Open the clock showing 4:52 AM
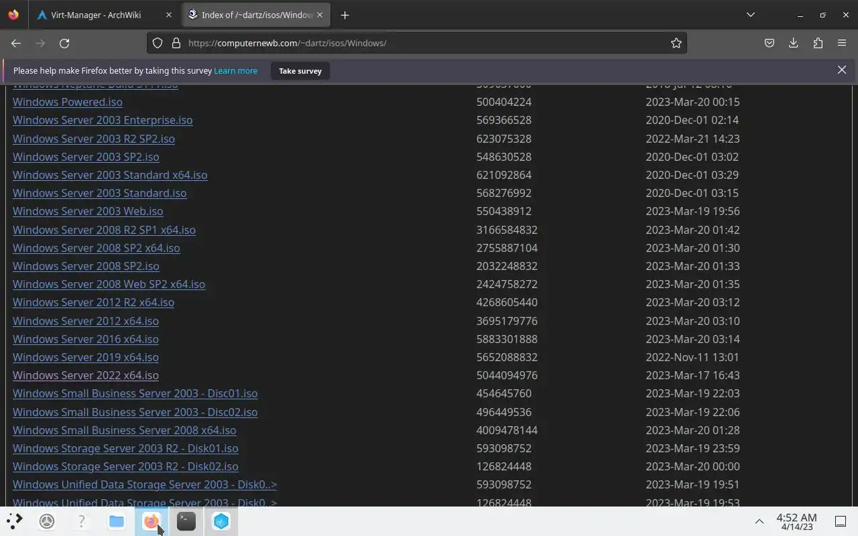 tap(796, 521)
